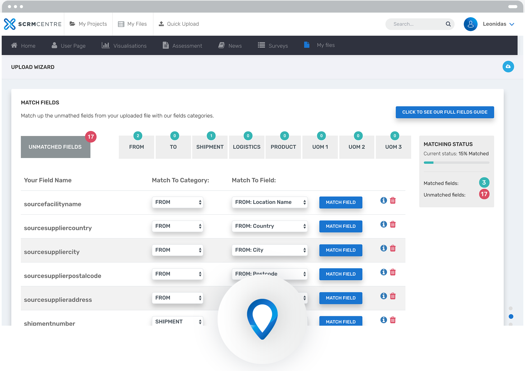
Task: Show info for sourcesuppliercountry field
Action: click(383, 224)
